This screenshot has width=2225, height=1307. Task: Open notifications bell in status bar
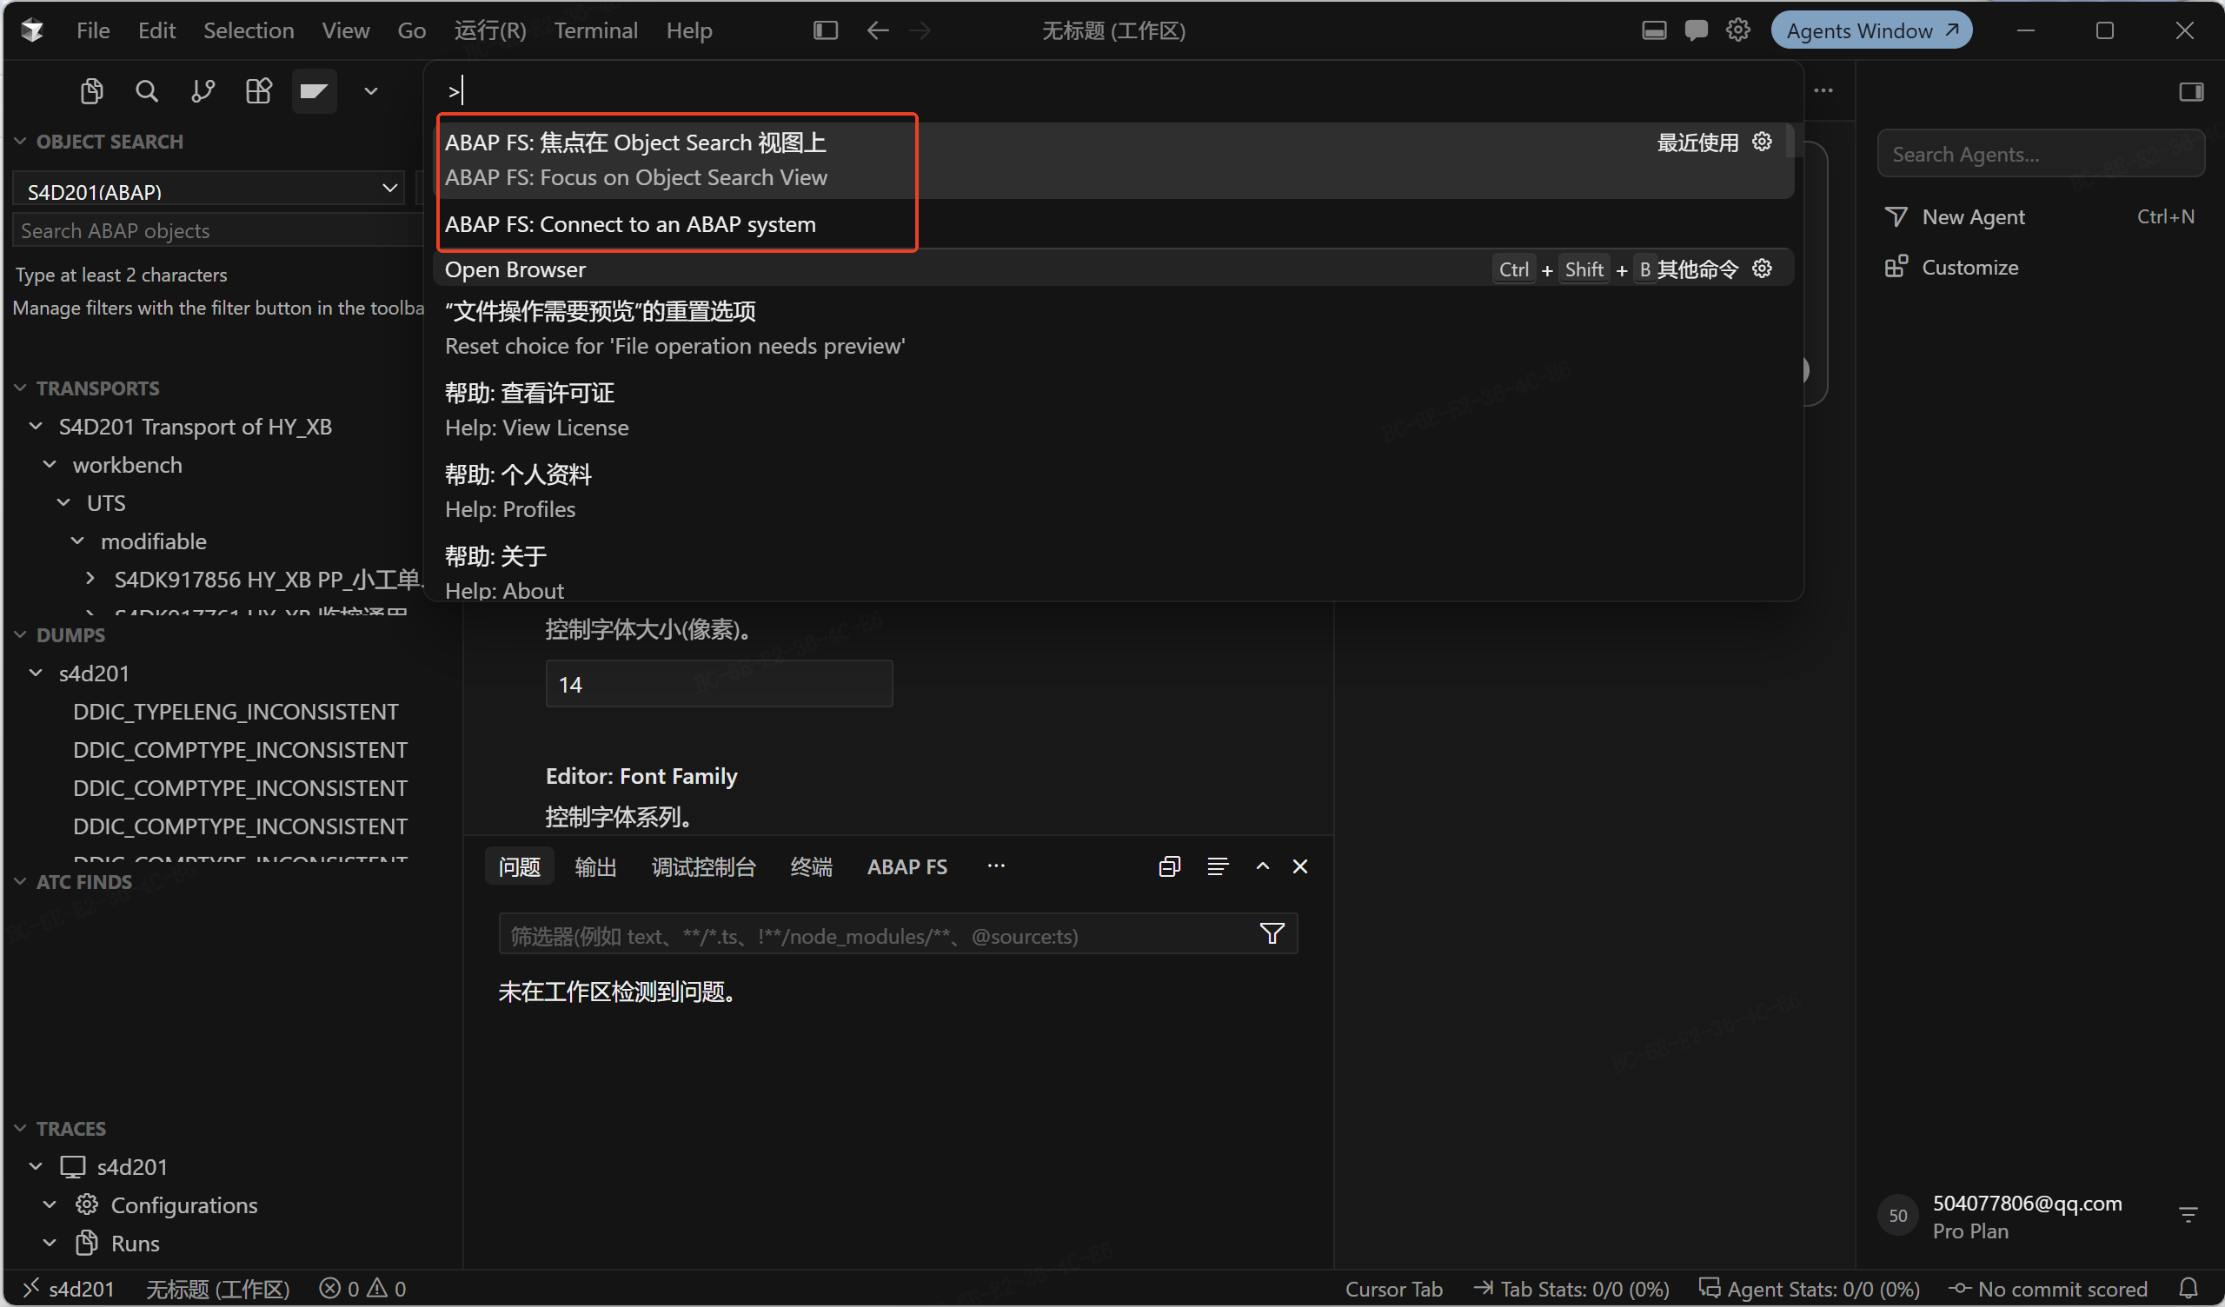(x=2188, y=1289)
